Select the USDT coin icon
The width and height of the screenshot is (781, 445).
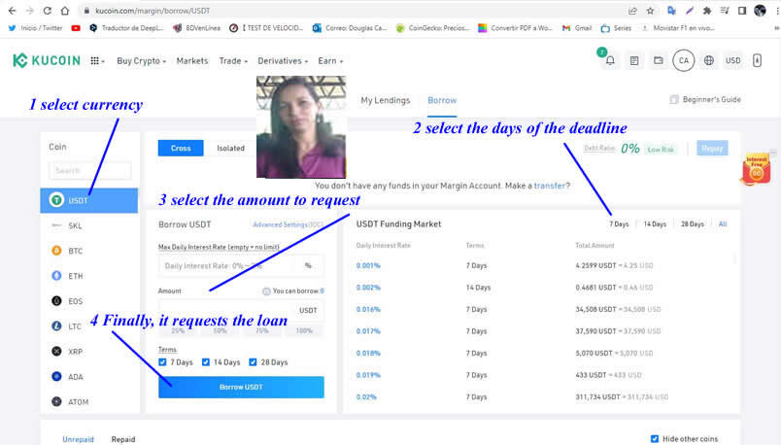point(56,200)
